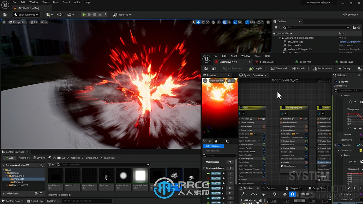Browse to asset in Niagara editor toolbar
Screen dimensions: 363x204
(214, 69)
